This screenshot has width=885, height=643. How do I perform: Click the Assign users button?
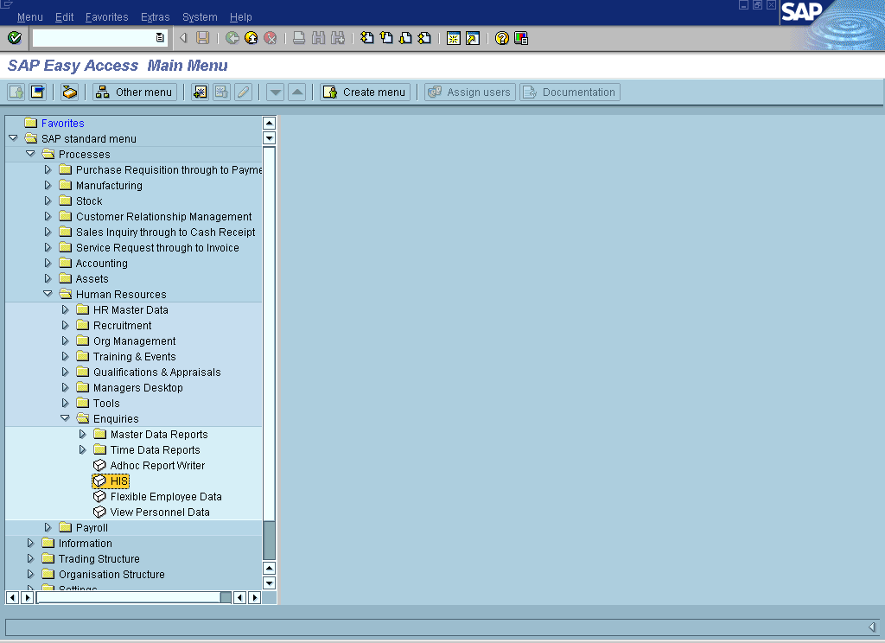pos(470,92)
